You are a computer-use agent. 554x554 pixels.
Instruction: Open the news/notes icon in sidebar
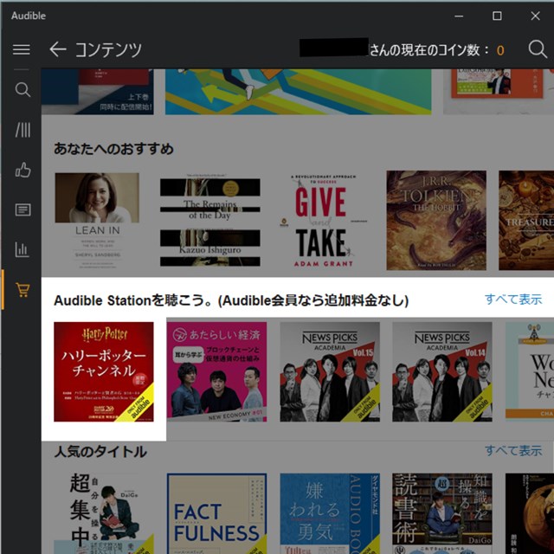pyautogui.click(x=23, y=209)
